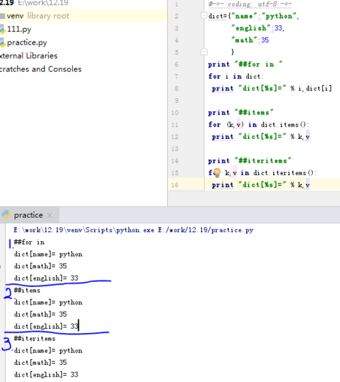Click the Python icon on the practice tab

[x=6, y=215]
